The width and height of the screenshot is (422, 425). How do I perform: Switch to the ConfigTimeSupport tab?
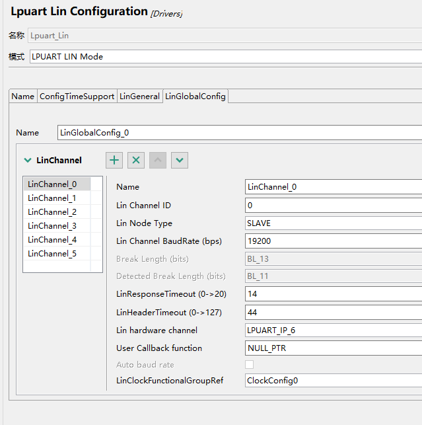tap(77, 97)
